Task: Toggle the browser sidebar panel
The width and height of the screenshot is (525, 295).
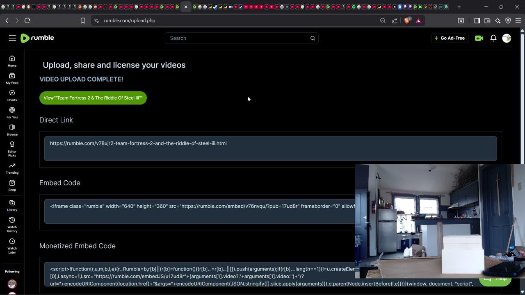Action: [x=477, y=20]
